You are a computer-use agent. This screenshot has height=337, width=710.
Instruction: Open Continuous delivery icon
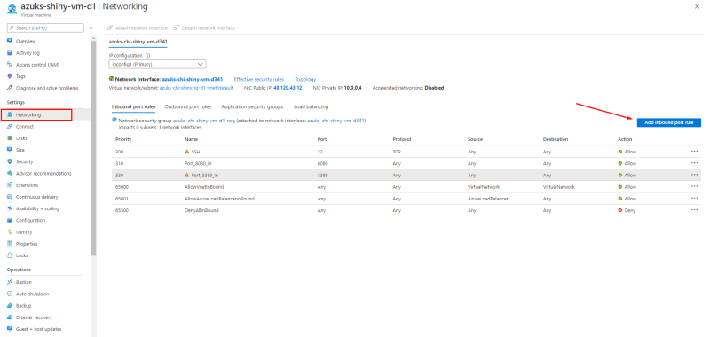coord(10,197)
